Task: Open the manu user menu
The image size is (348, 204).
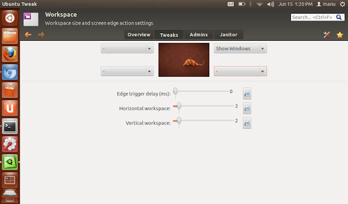Action: click(x=326, y=4)
